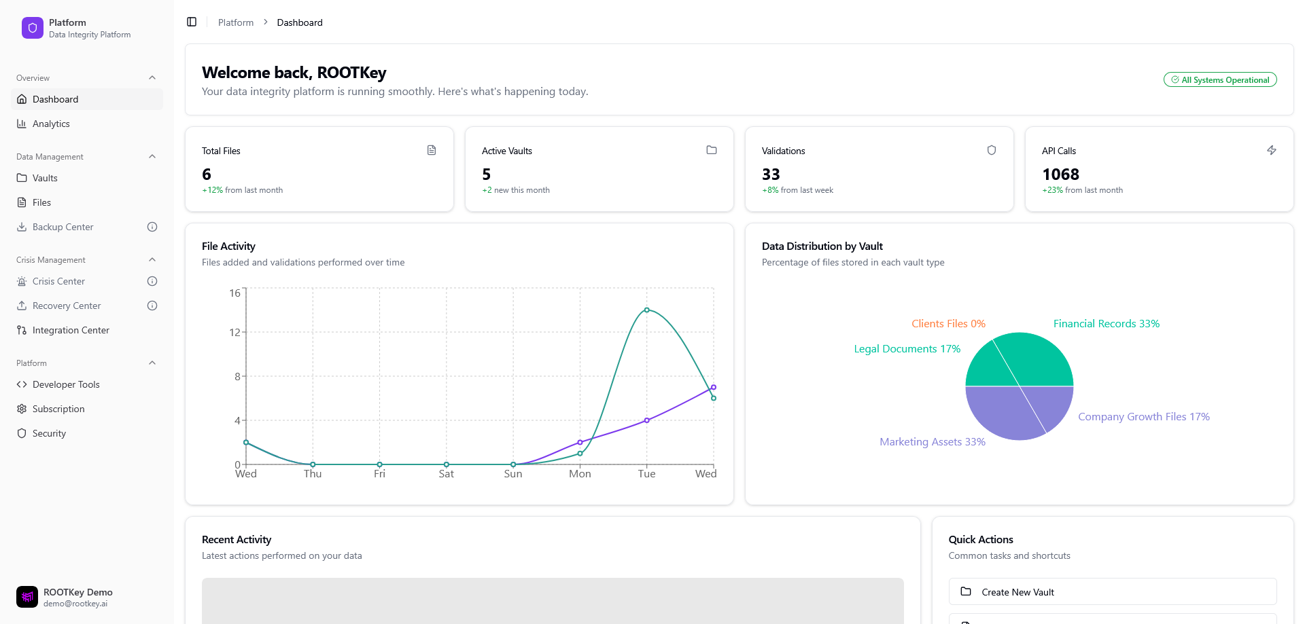The height and width of the screenshot is (624, 1305).
Task: Open Developer Tools page
Action: (87, 384)
